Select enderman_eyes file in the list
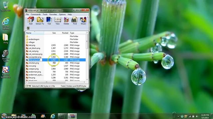 (x=56, y=75)
